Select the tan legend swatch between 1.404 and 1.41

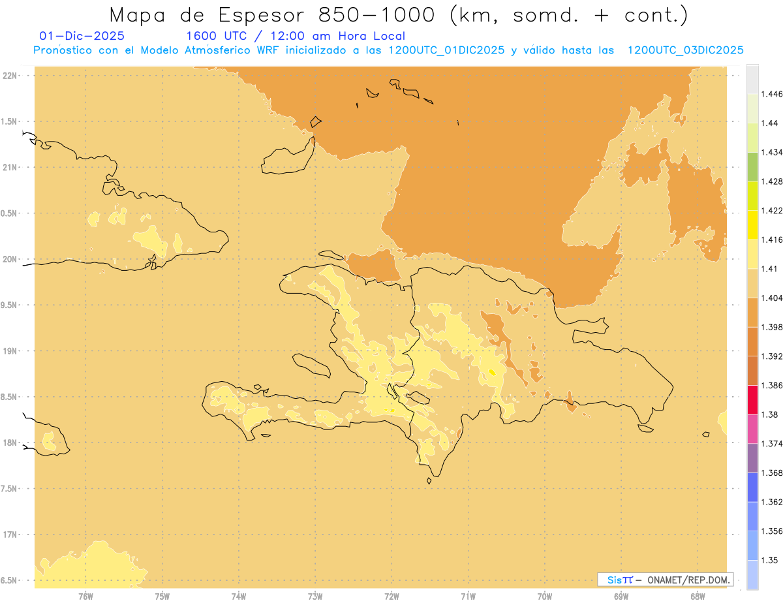[x=752, y=283]
